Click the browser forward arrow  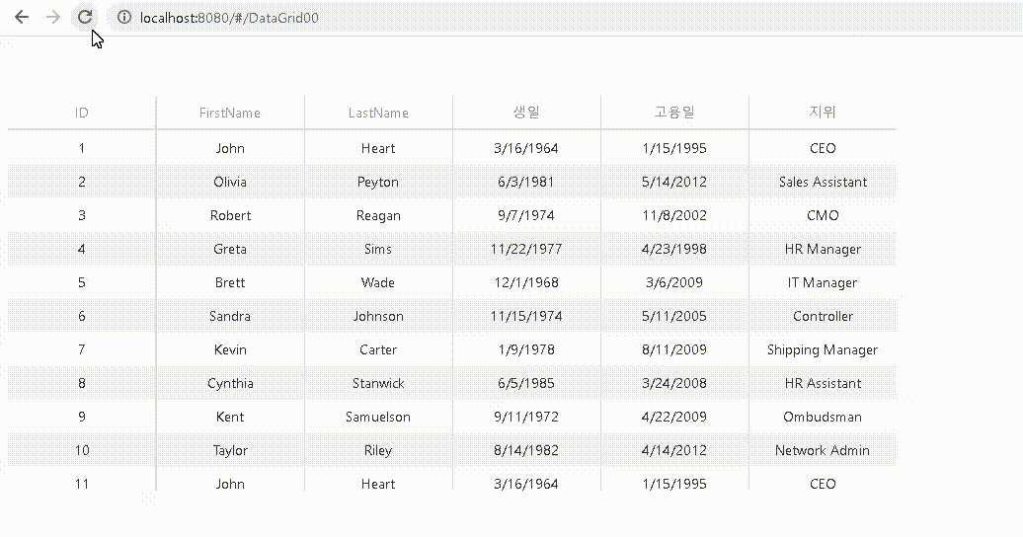pyautogui.click(x=53, y=18)
